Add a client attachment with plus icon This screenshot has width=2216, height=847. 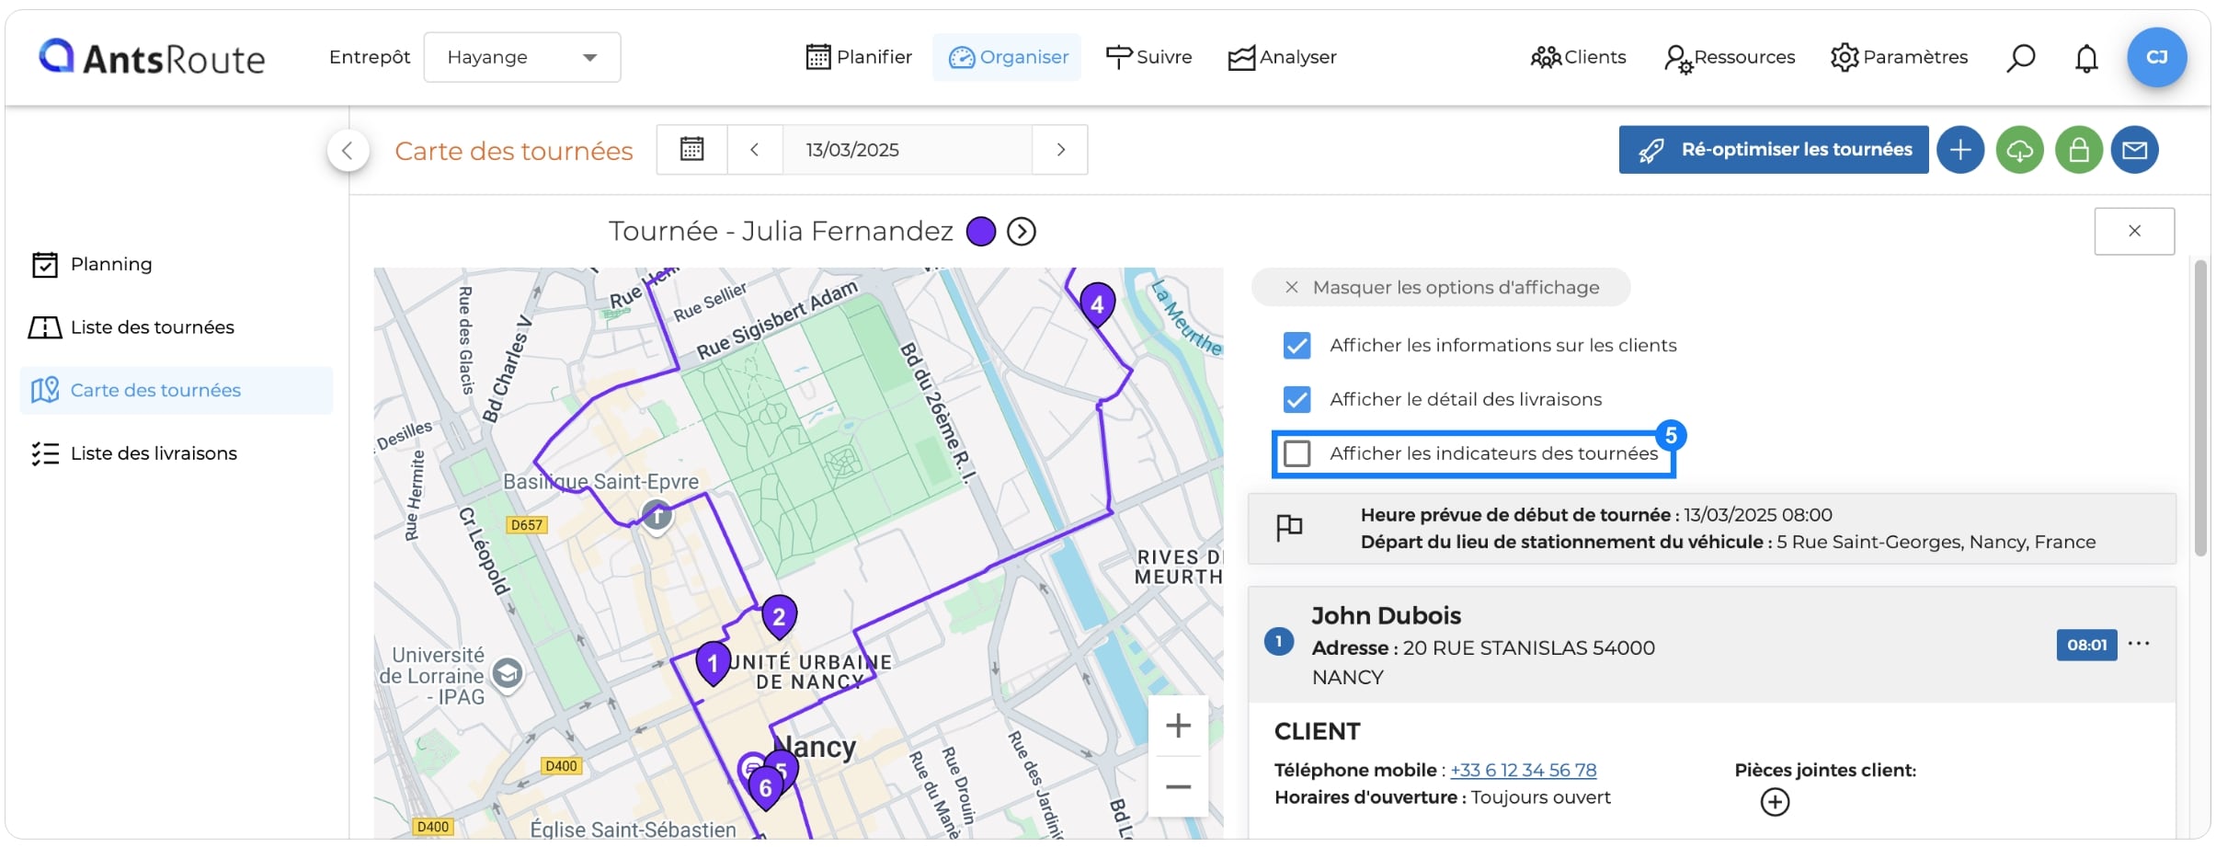tap(1775, 802)
